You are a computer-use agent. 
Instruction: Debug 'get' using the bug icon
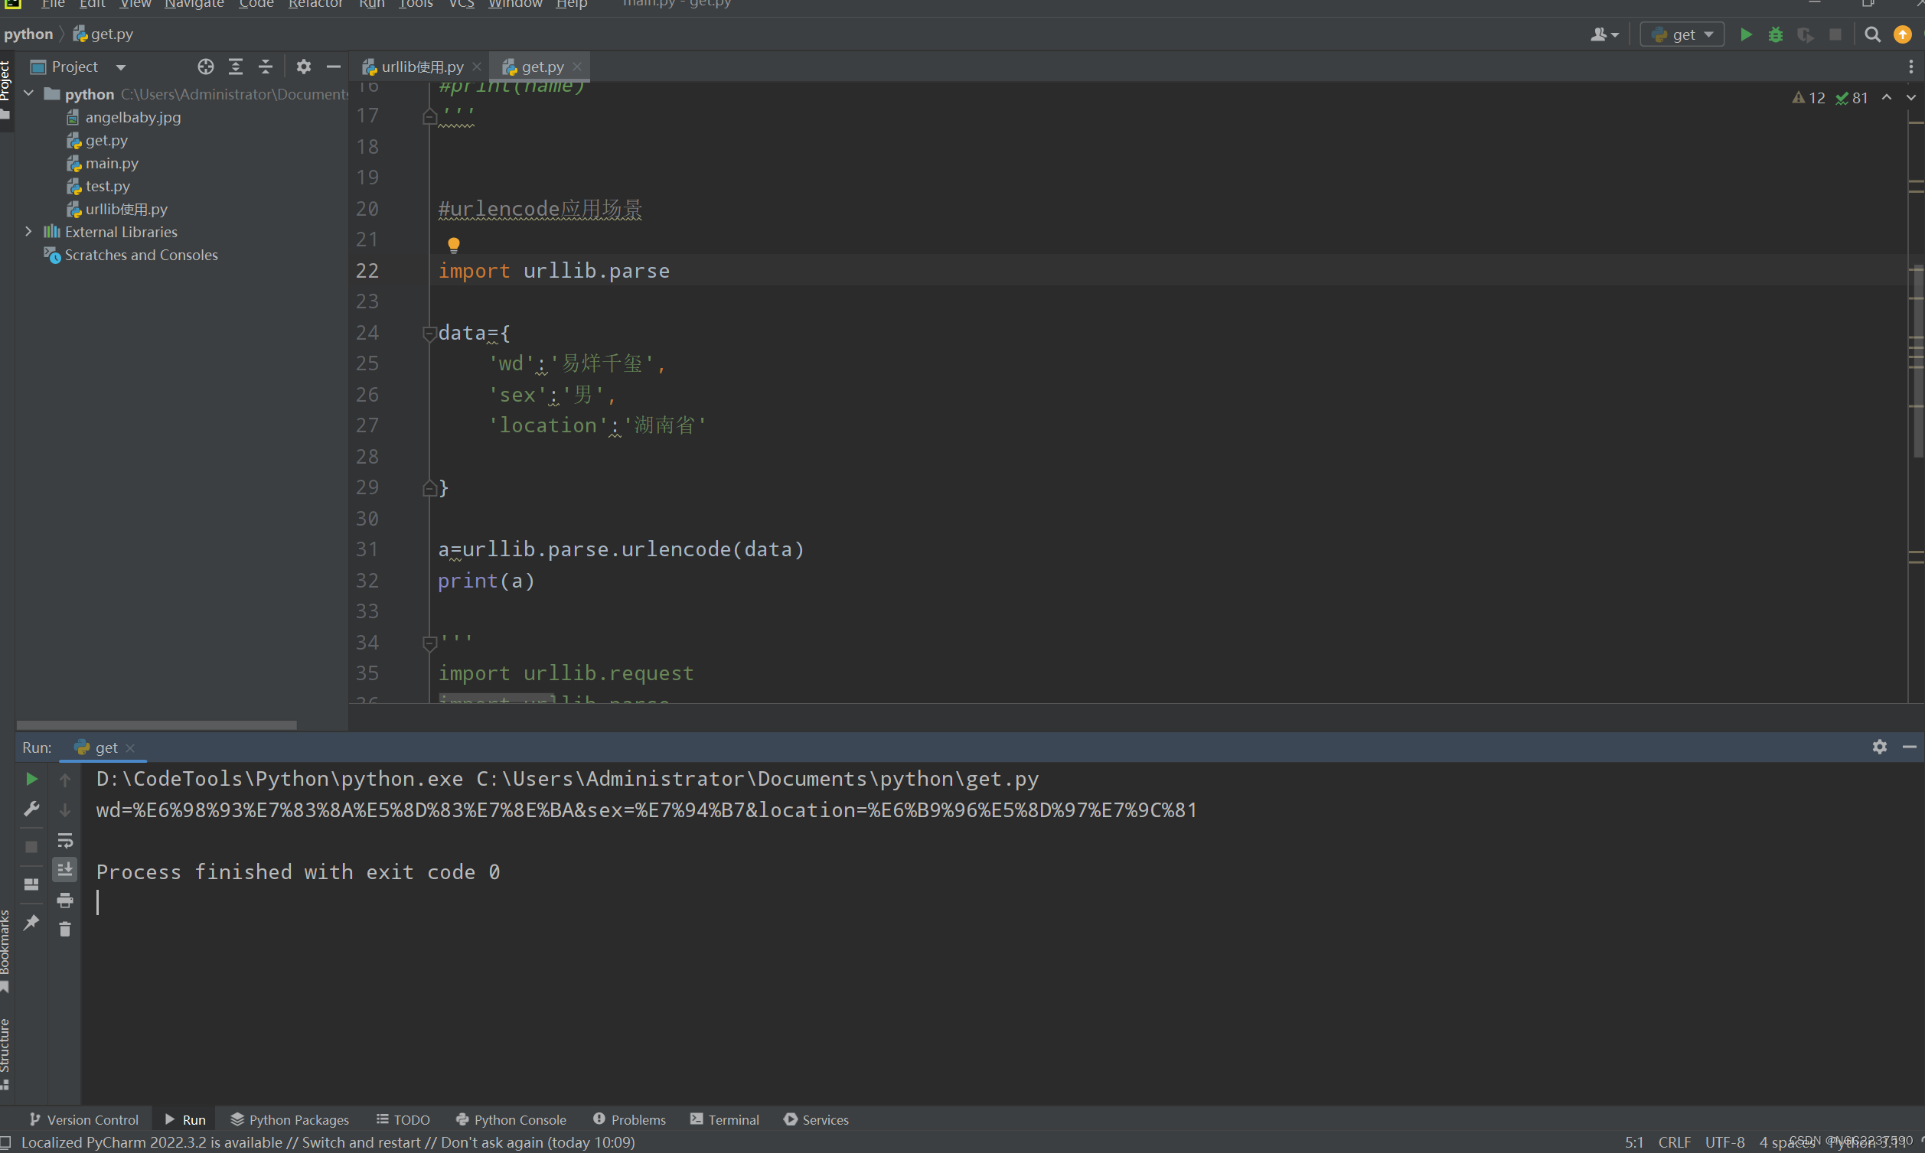click(1777, 34)
